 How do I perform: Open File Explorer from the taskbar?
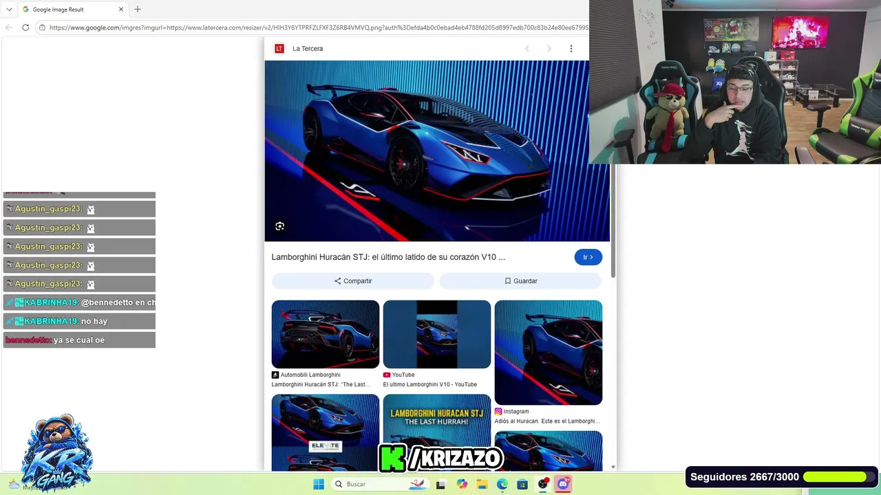click(482, 484)
